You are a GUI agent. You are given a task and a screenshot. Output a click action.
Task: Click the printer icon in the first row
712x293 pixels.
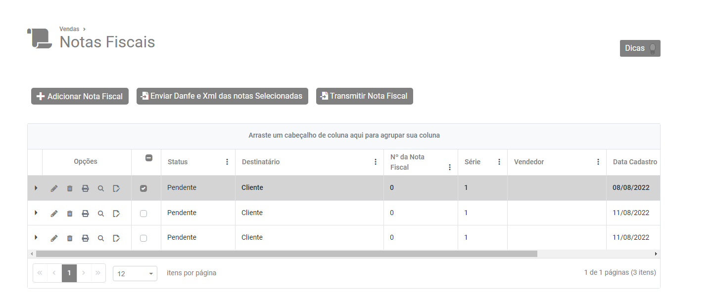[x=85, y=188]
